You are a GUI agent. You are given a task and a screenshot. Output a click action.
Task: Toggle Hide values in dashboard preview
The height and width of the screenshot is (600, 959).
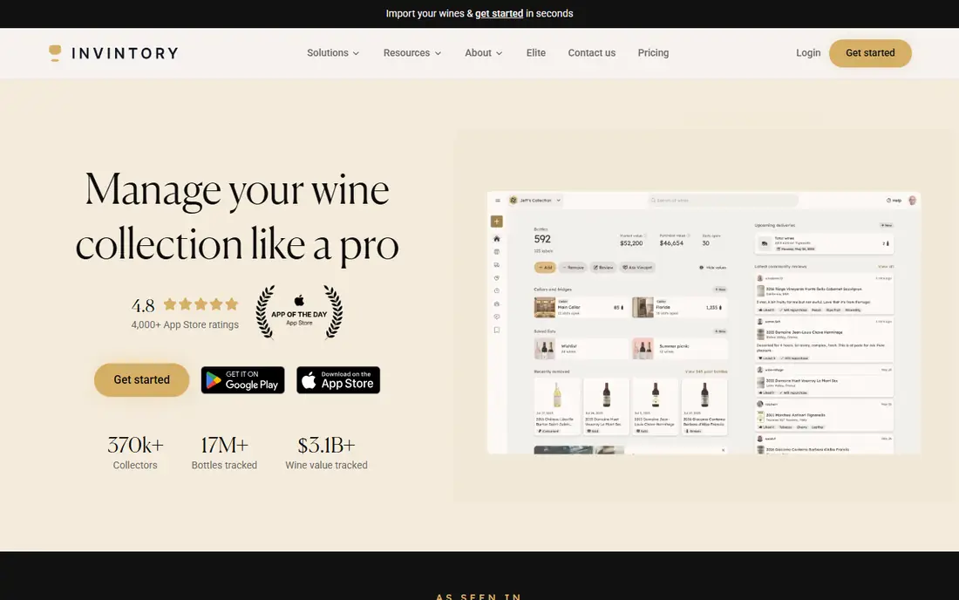(712, 267)
